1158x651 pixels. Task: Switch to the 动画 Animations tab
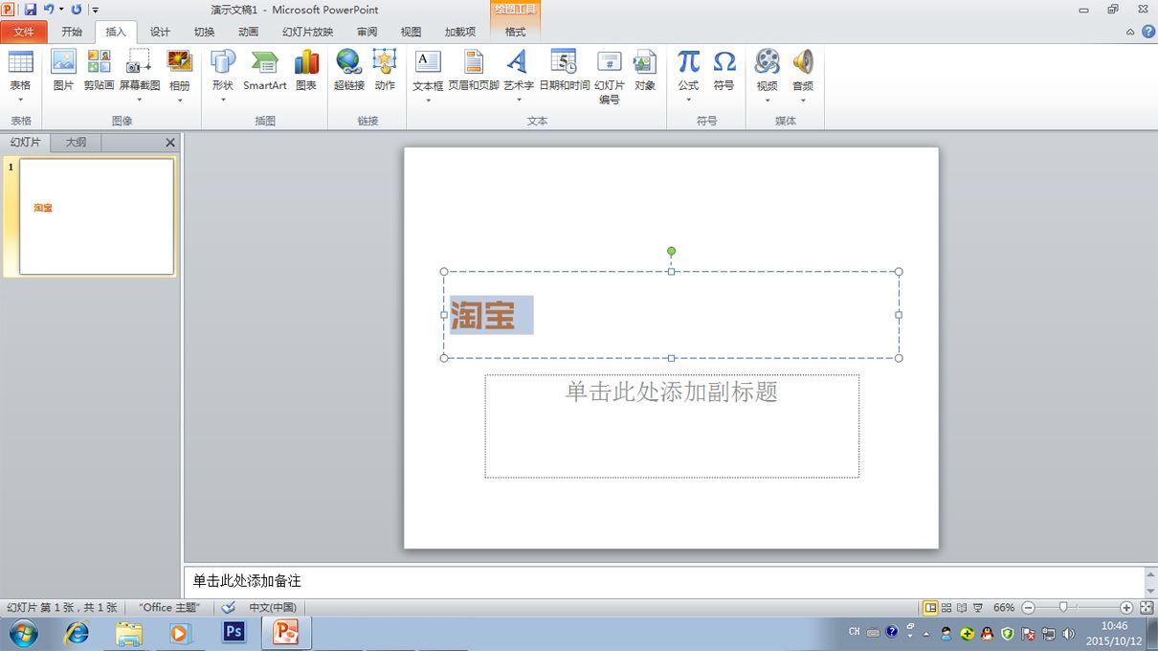tap(249, 32)
